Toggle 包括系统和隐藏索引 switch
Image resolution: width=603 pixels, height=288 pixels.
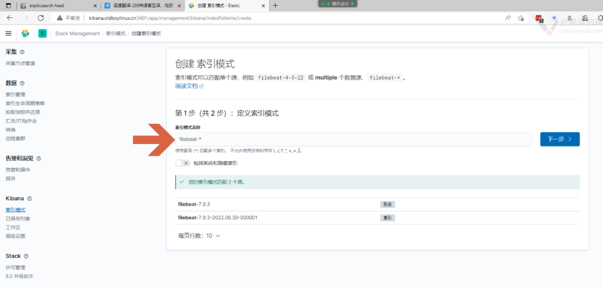point(182,163)
